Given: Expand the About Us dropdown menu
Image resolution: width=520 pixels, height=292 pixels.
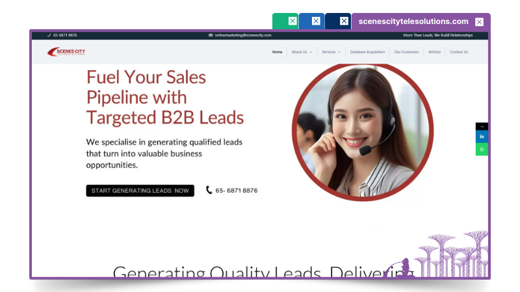Looking at the screenshot, I should pyautogui.click(x=302, y=52).
